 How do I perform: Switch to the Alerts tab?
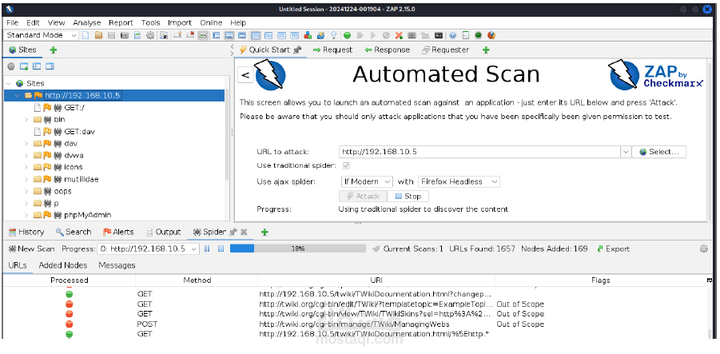(x=118, y=233)
